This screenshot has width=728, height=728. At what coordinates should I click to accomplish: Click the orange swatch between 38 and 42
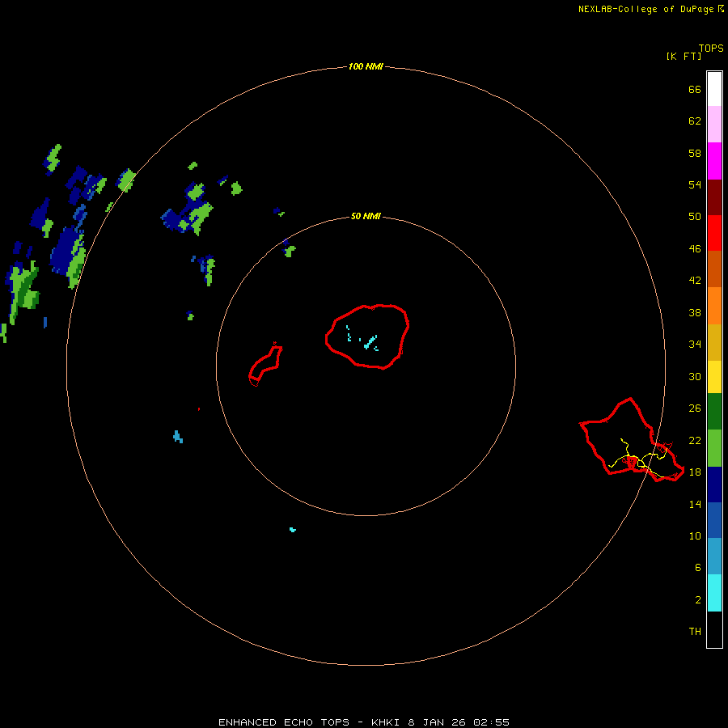(714, 306)
